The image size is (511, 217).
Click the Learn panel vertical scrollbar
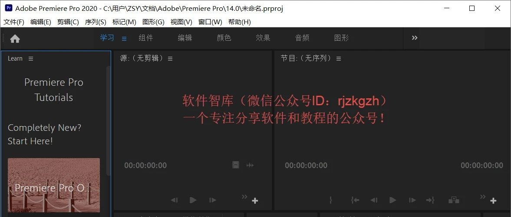(109, 120)
